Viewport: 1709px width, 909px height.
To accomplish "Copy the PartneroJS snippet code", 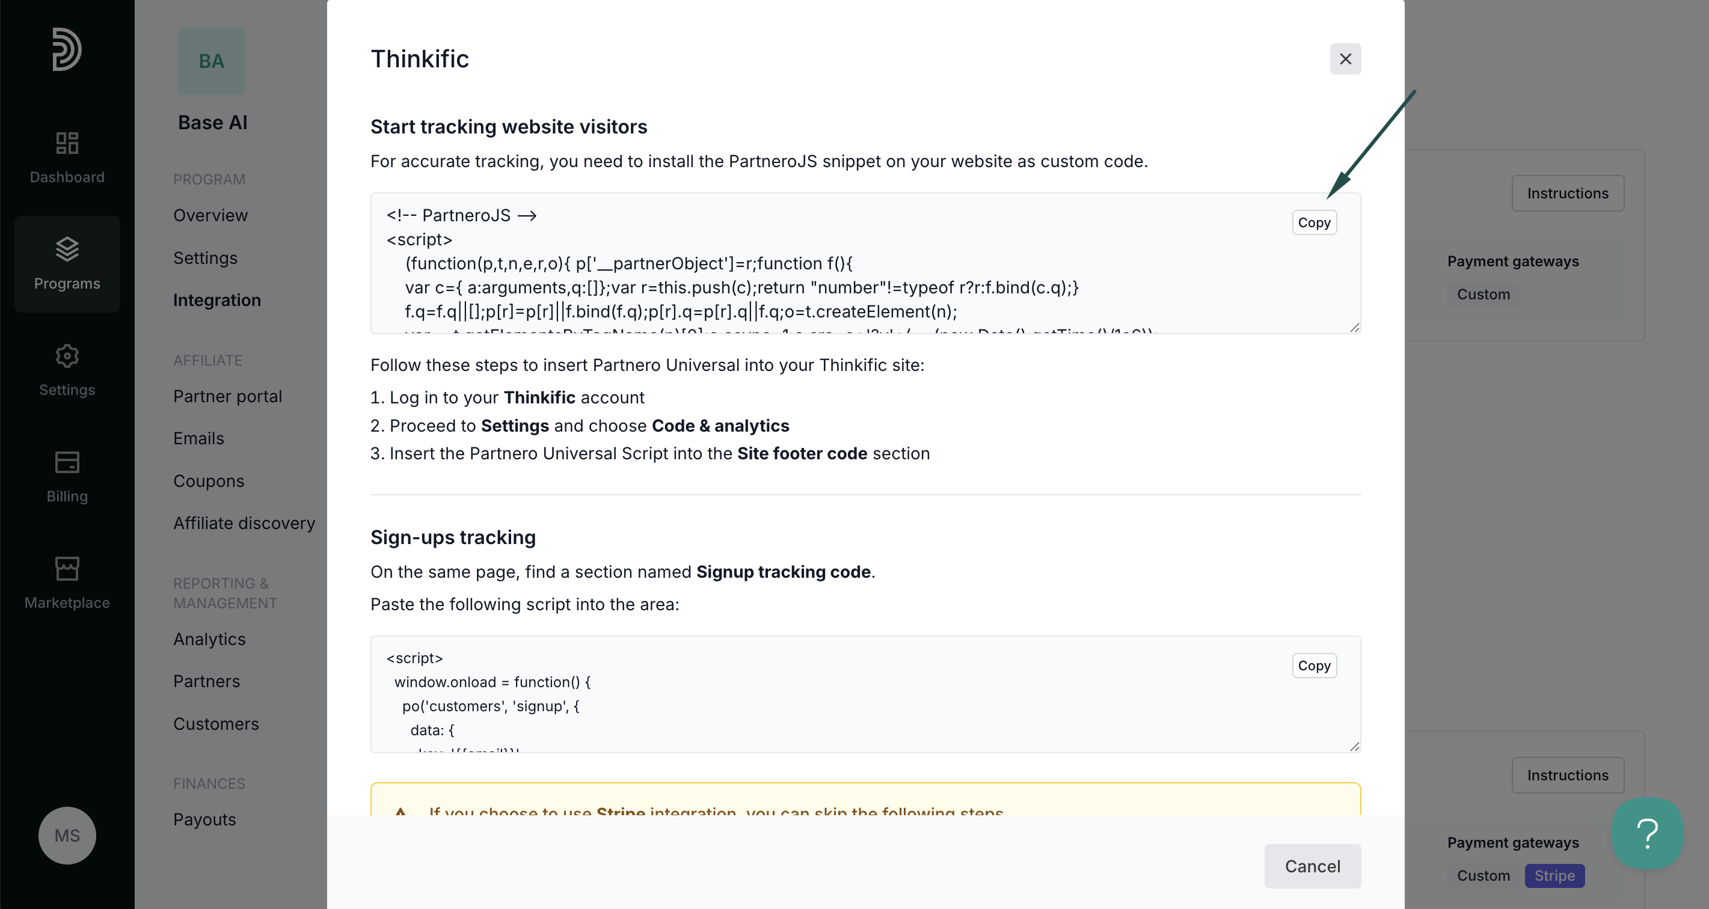I will coord(1315,222).
